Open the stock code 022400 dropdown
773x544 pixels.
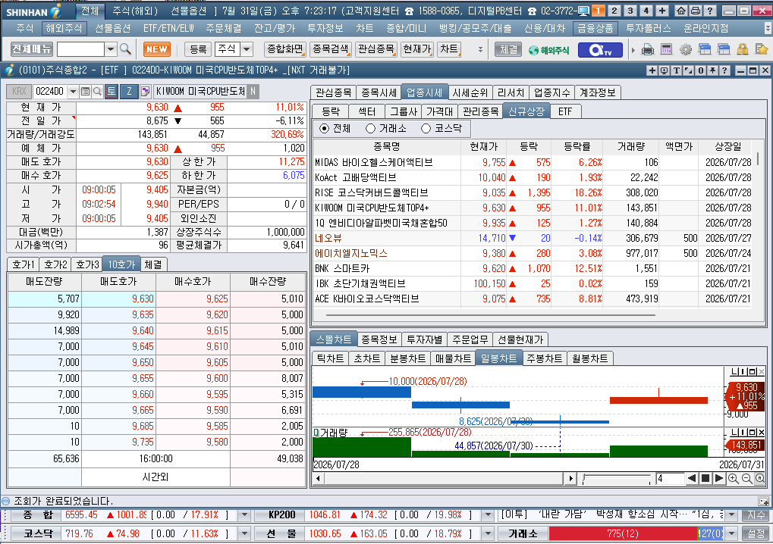(x=73, y=91)
